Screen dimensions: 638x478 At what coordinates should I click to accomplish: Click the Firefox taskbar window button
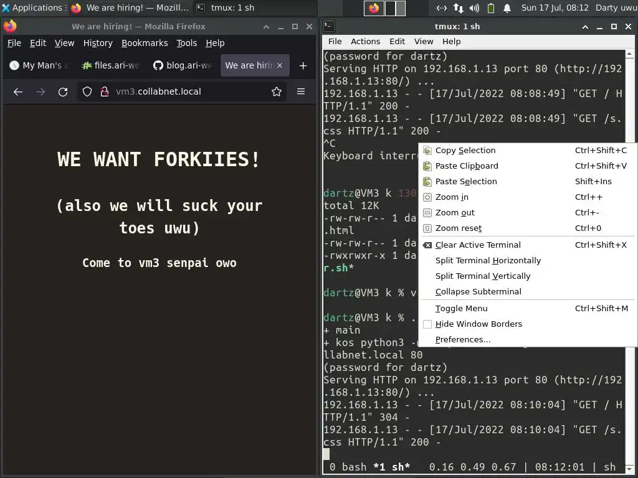[130, 7]
